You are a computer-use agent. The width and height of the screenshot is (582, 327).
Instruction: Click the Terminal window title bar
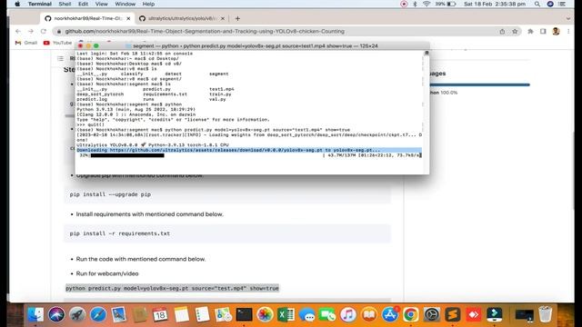coord(252,46)
